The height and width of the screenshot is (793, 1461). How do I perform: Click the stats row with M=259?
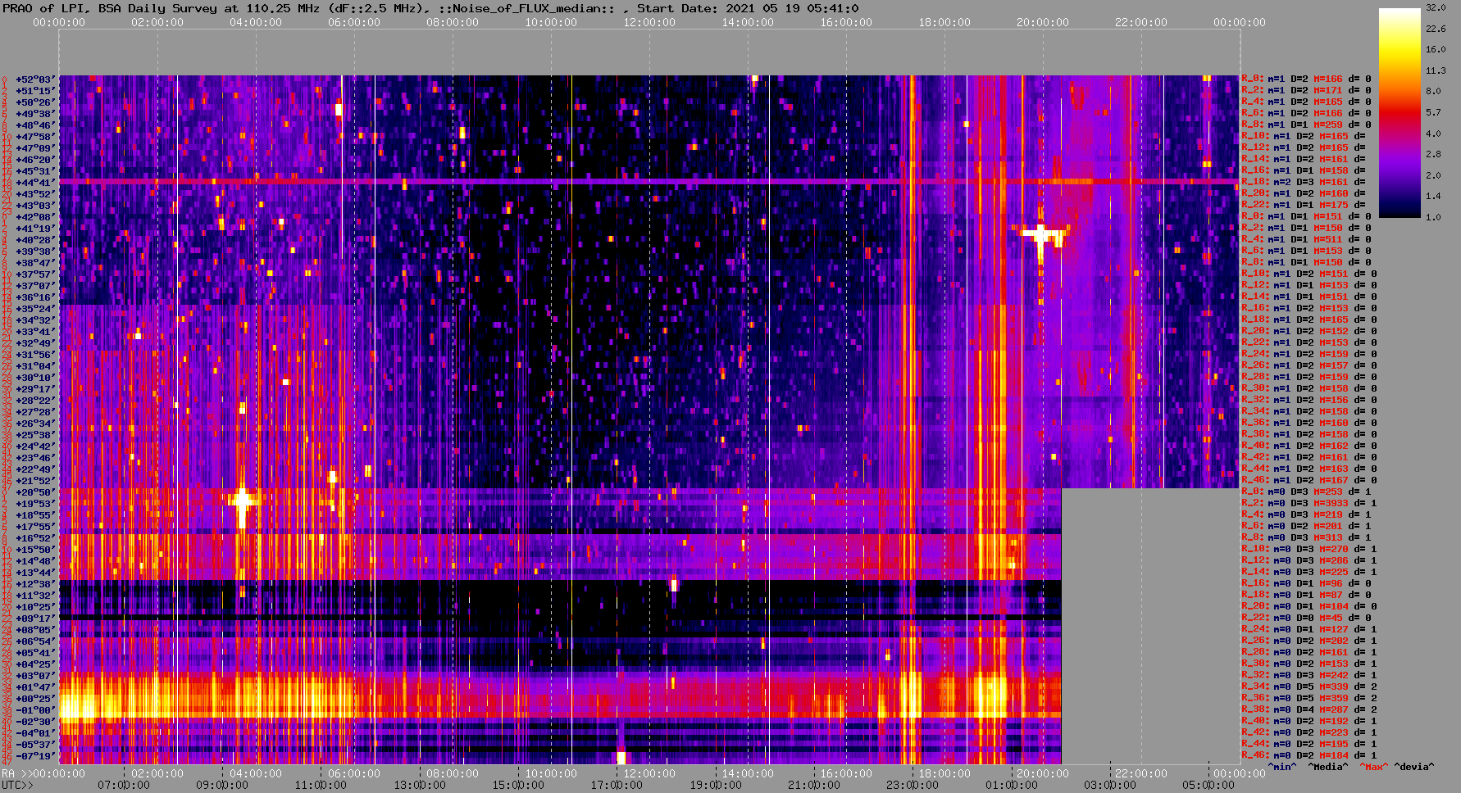pyautogui.click(x=1306, y=125)
